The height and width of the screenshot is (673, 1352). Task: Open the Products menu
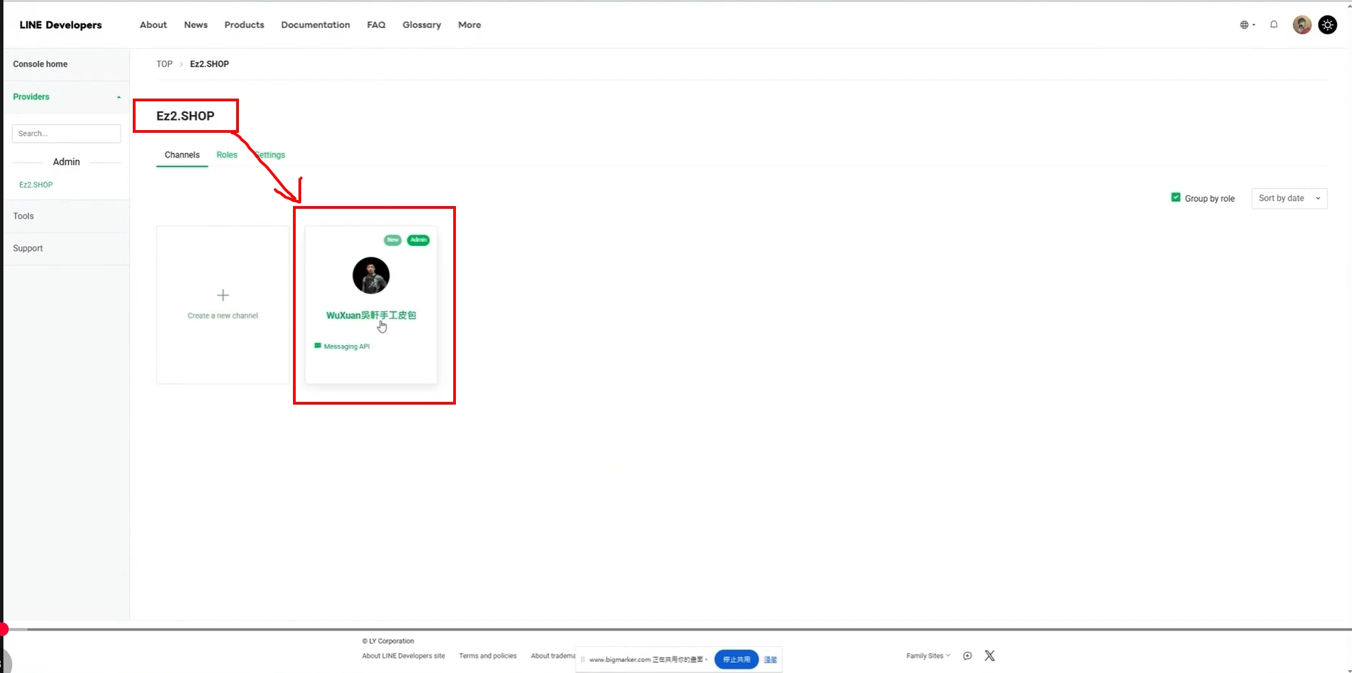[244, 25]
